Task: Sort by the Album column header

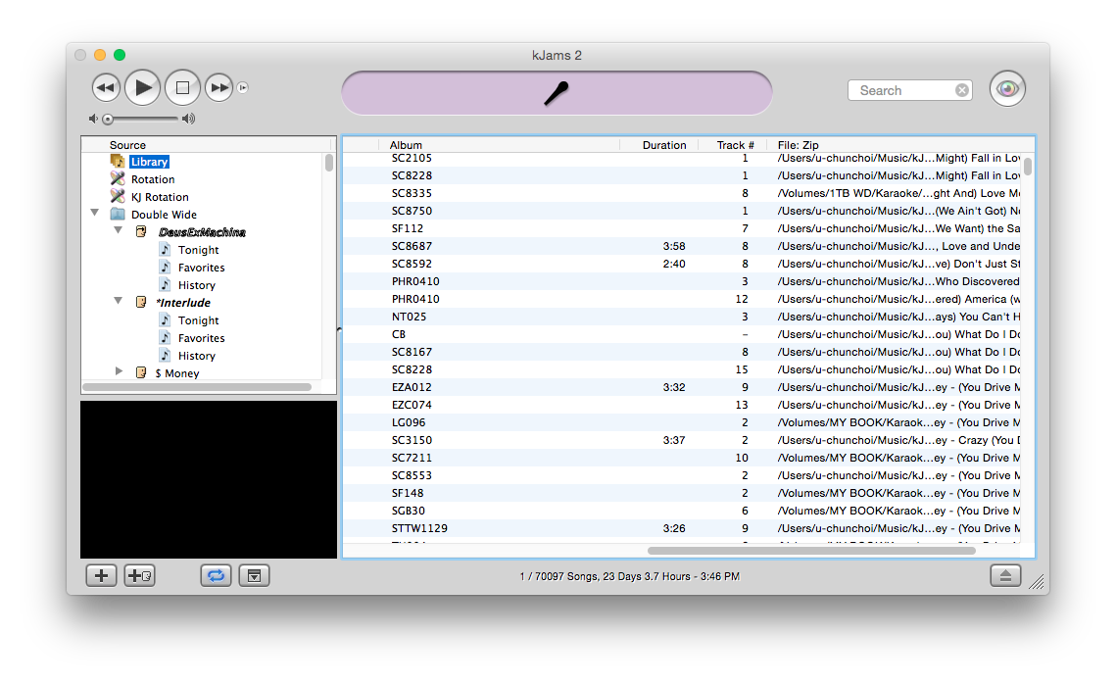Action: coord(406,145)
